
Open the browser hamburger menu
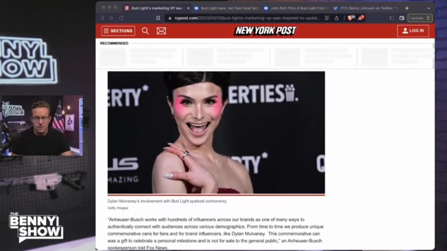pos(428,18)
